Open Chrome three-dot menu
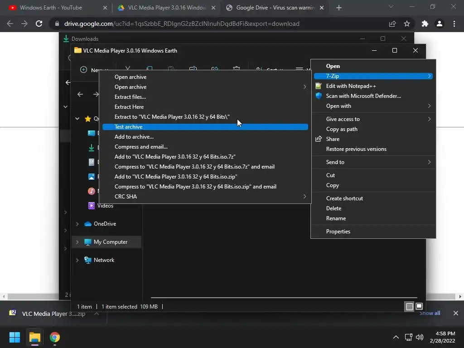 click(454, 24)
